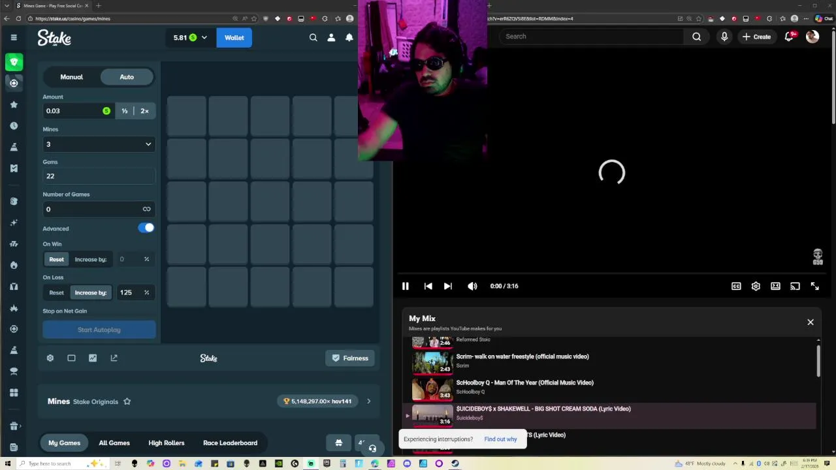Open the Stake search icon

click(x=313, y=37)
